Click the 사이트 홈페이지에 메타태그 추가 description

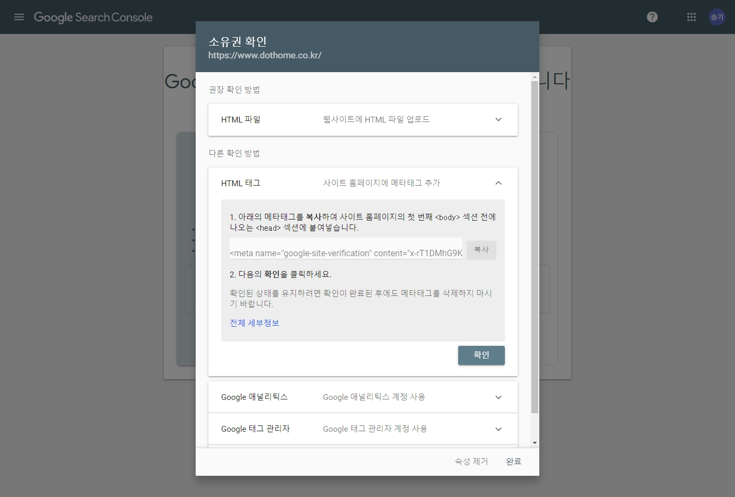point(382,183)
